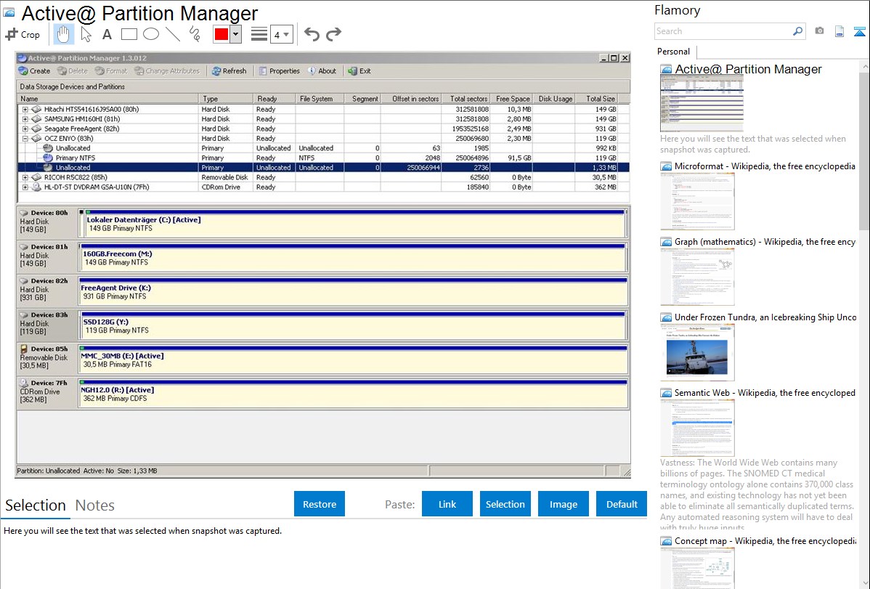
Task: Click the red color swatch
Action: [221, 34]
